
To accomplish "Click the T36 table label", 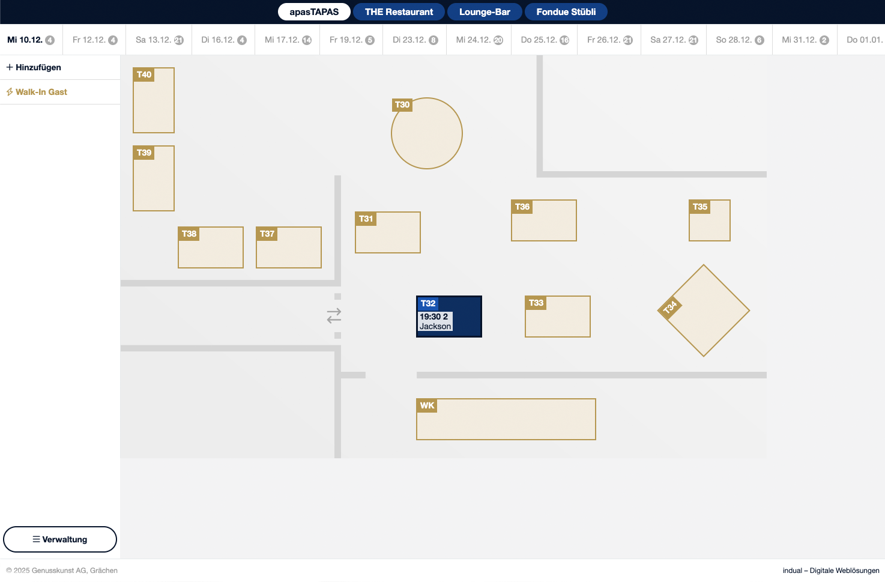I will coord(522,207).
